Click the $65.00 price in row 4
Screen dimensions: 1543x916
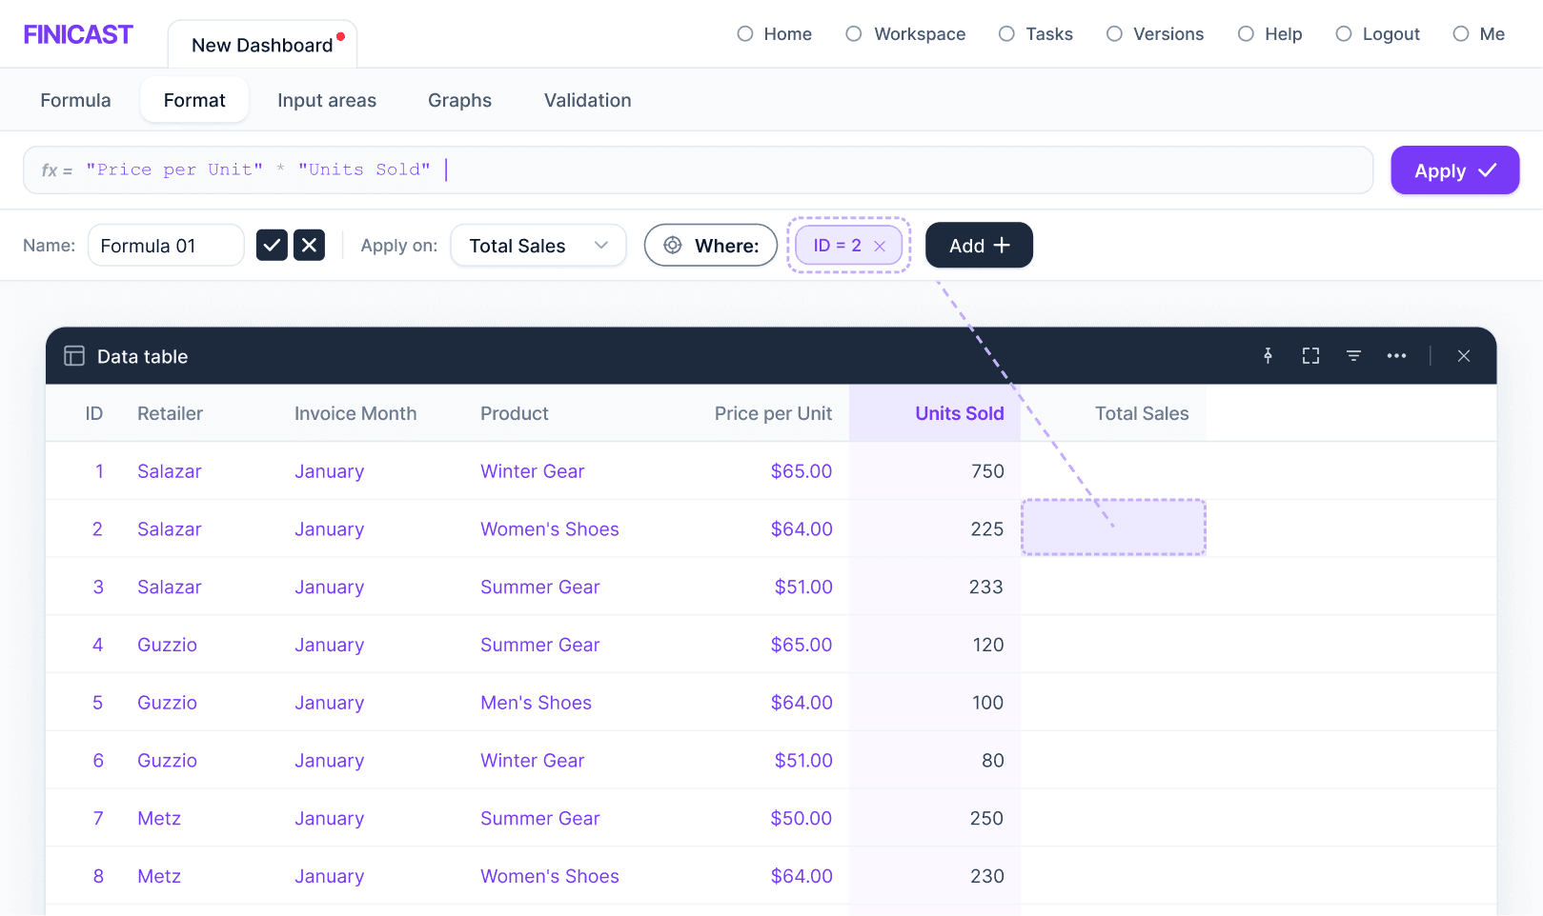(802, 645)
